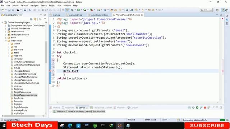Click the Save All toolbar icon

[x=13, y=10]
